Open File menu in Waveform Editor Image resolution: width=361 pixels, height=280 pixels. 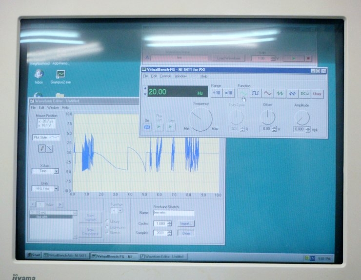tap(33, 107)
